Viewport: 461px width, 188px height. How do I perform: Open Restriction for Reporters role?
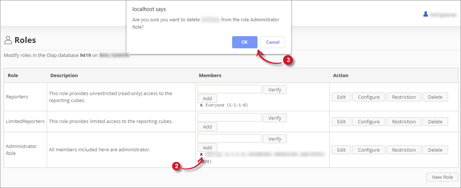404,97
